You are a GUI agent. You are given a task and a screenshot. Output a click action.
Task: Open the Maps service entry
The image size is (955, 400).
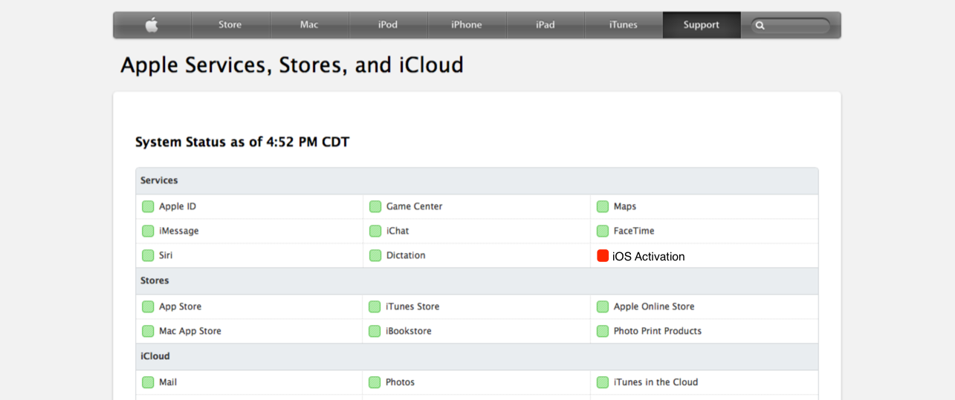tap(625, 206)
